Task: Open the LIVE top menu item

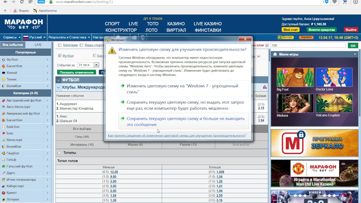Action: pos(133,24)
